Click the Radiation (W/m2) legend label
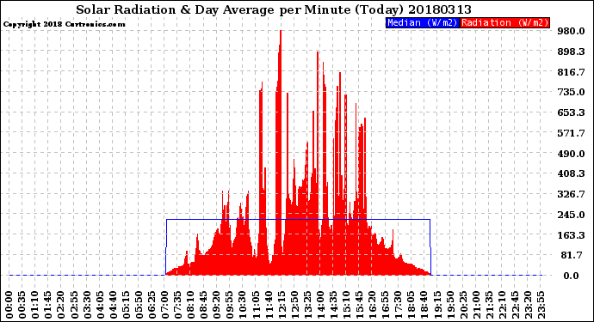Screen dimensions: 594x322 tap(504, 22)
